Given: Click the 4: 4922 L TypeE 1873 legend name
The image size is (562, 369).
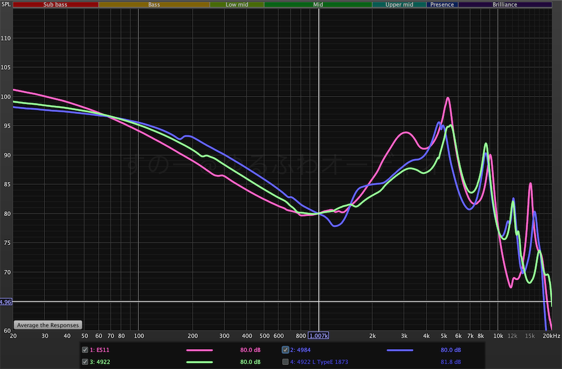Looking at the screenshot, I should pos(319,362).
